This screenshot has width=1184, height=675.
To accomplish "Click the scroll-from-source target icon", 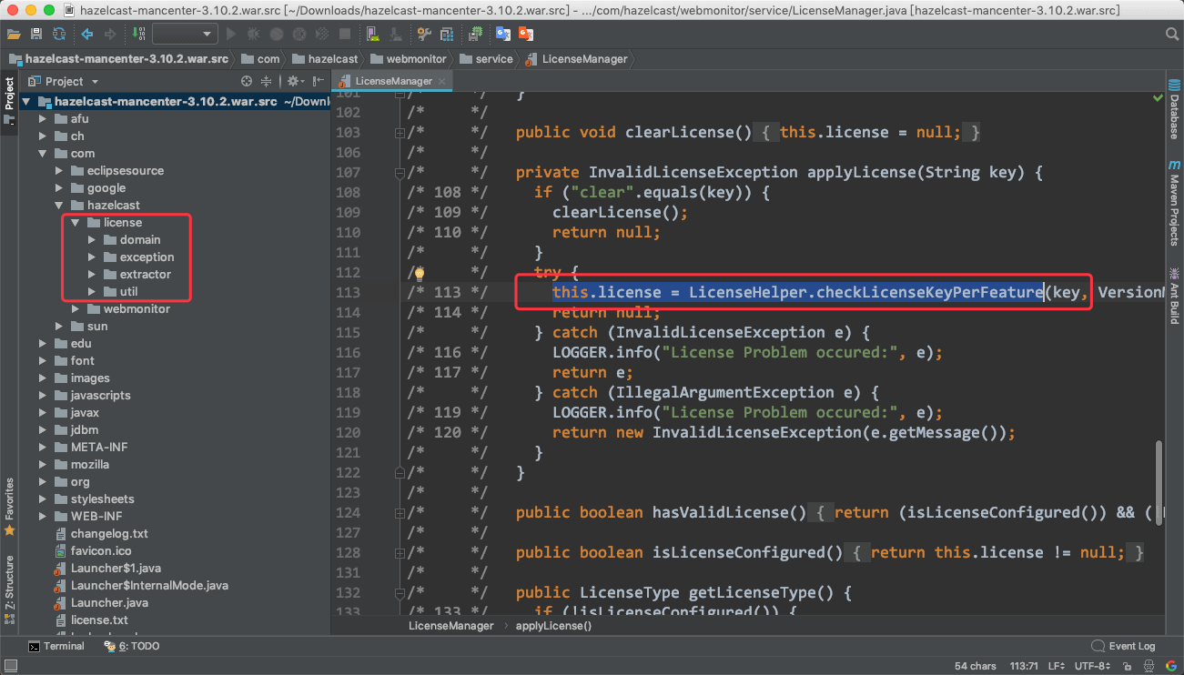I will (x=246, y=81).
